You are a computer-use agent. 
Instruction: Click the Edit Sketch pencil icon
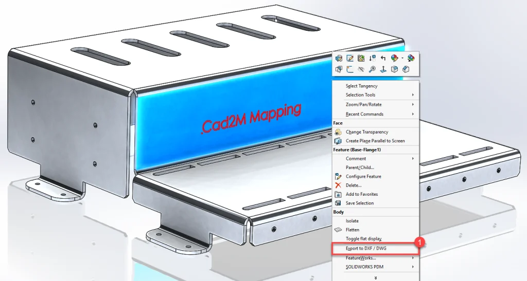tap(350, 59)
